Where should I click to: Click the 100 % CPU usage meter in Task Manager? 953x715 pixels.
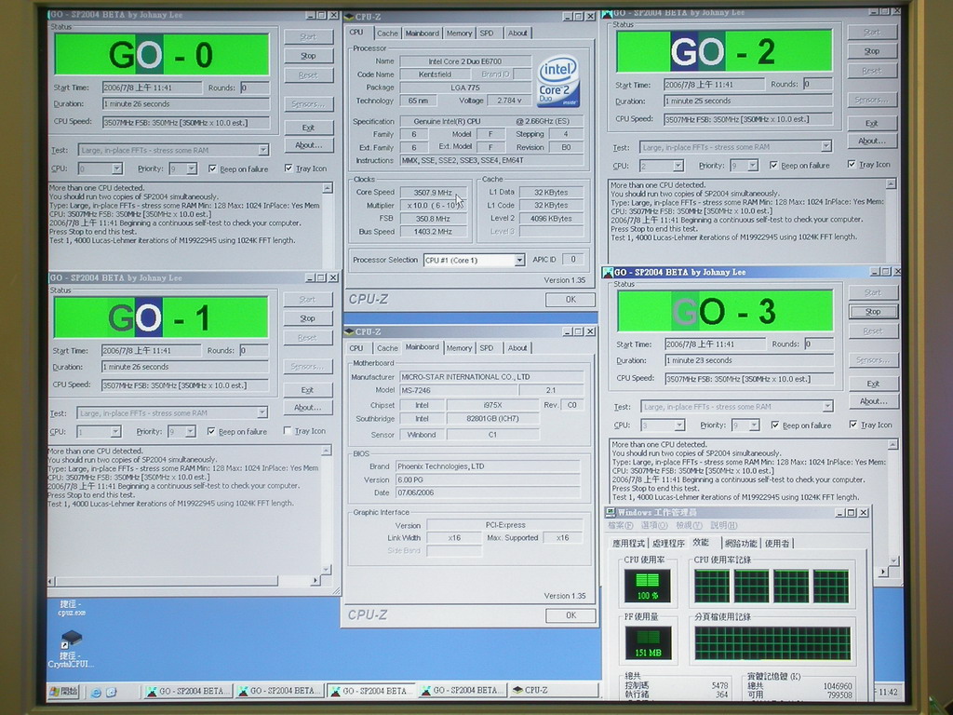648,586
